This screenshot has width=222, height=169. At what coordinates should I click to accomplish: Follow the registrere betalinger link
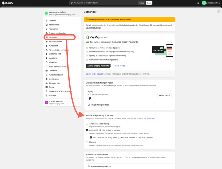pos(147,118)
